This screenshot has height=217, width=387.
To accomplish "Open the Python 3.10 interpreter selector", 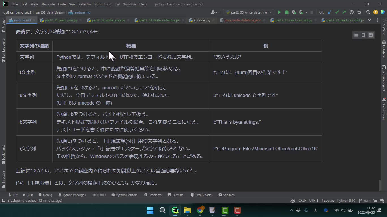I will 346,201.
